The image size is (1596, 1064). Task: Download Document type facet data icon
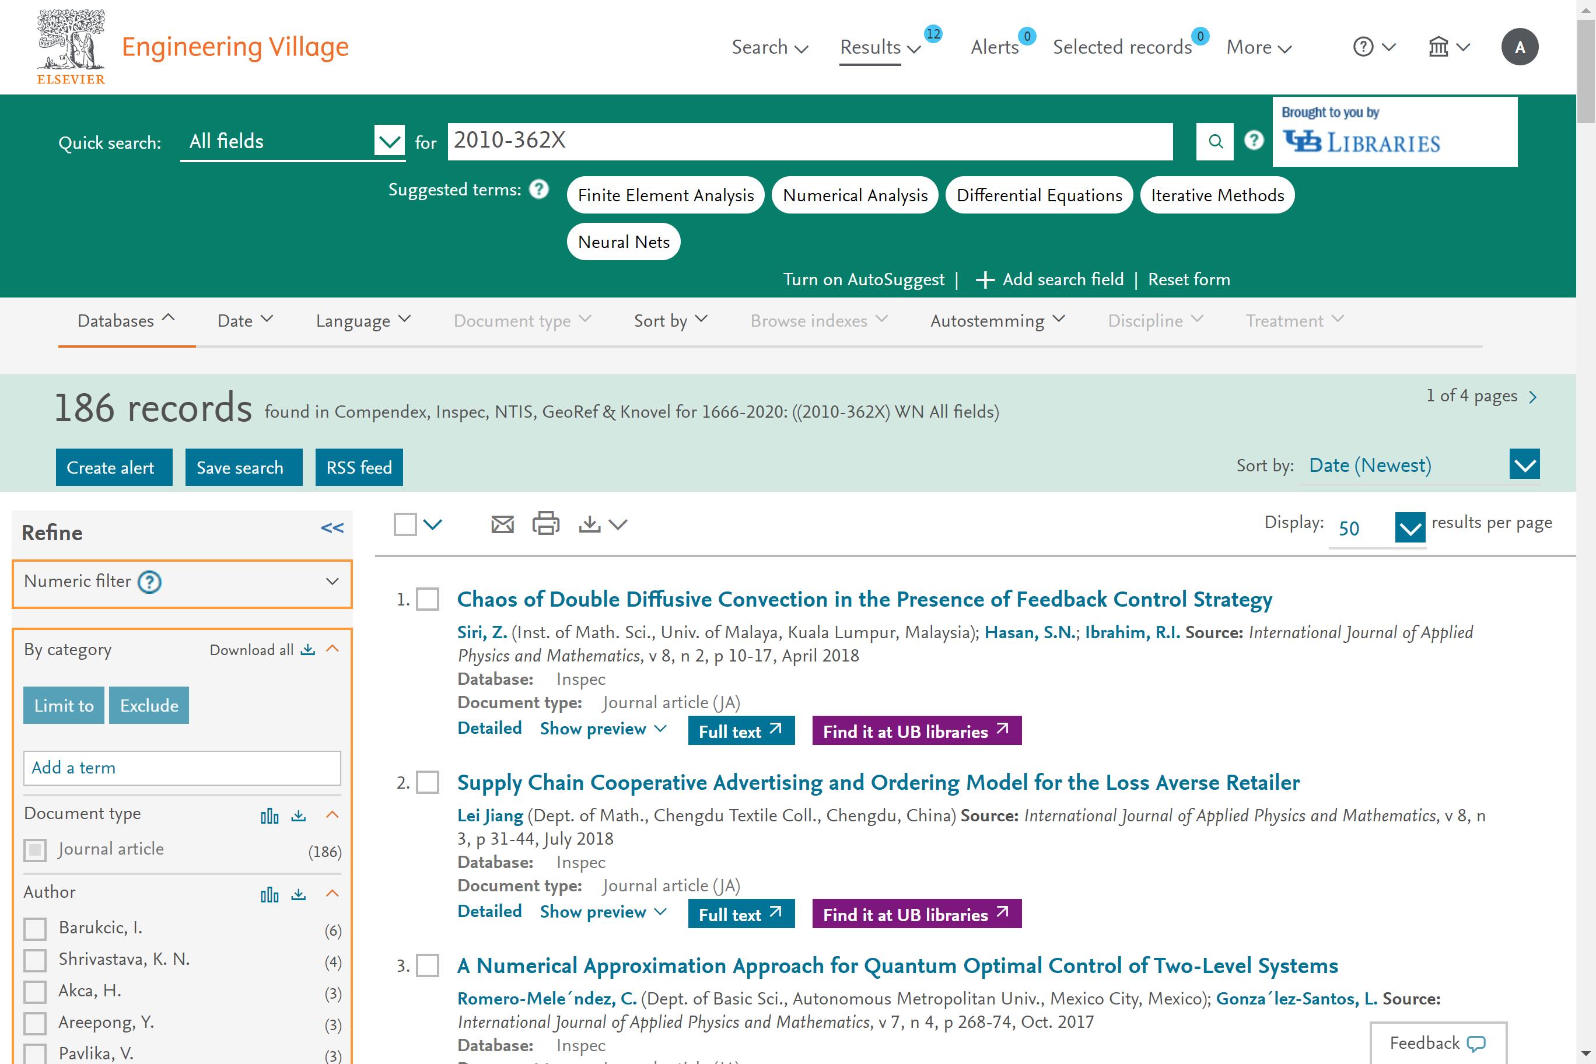click(x=299, y=815)
